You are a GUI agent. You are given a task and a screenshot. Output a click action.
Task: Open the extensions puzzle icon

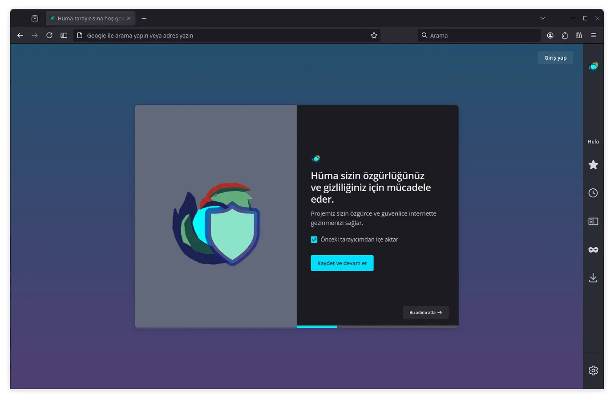tap(565, 36)
